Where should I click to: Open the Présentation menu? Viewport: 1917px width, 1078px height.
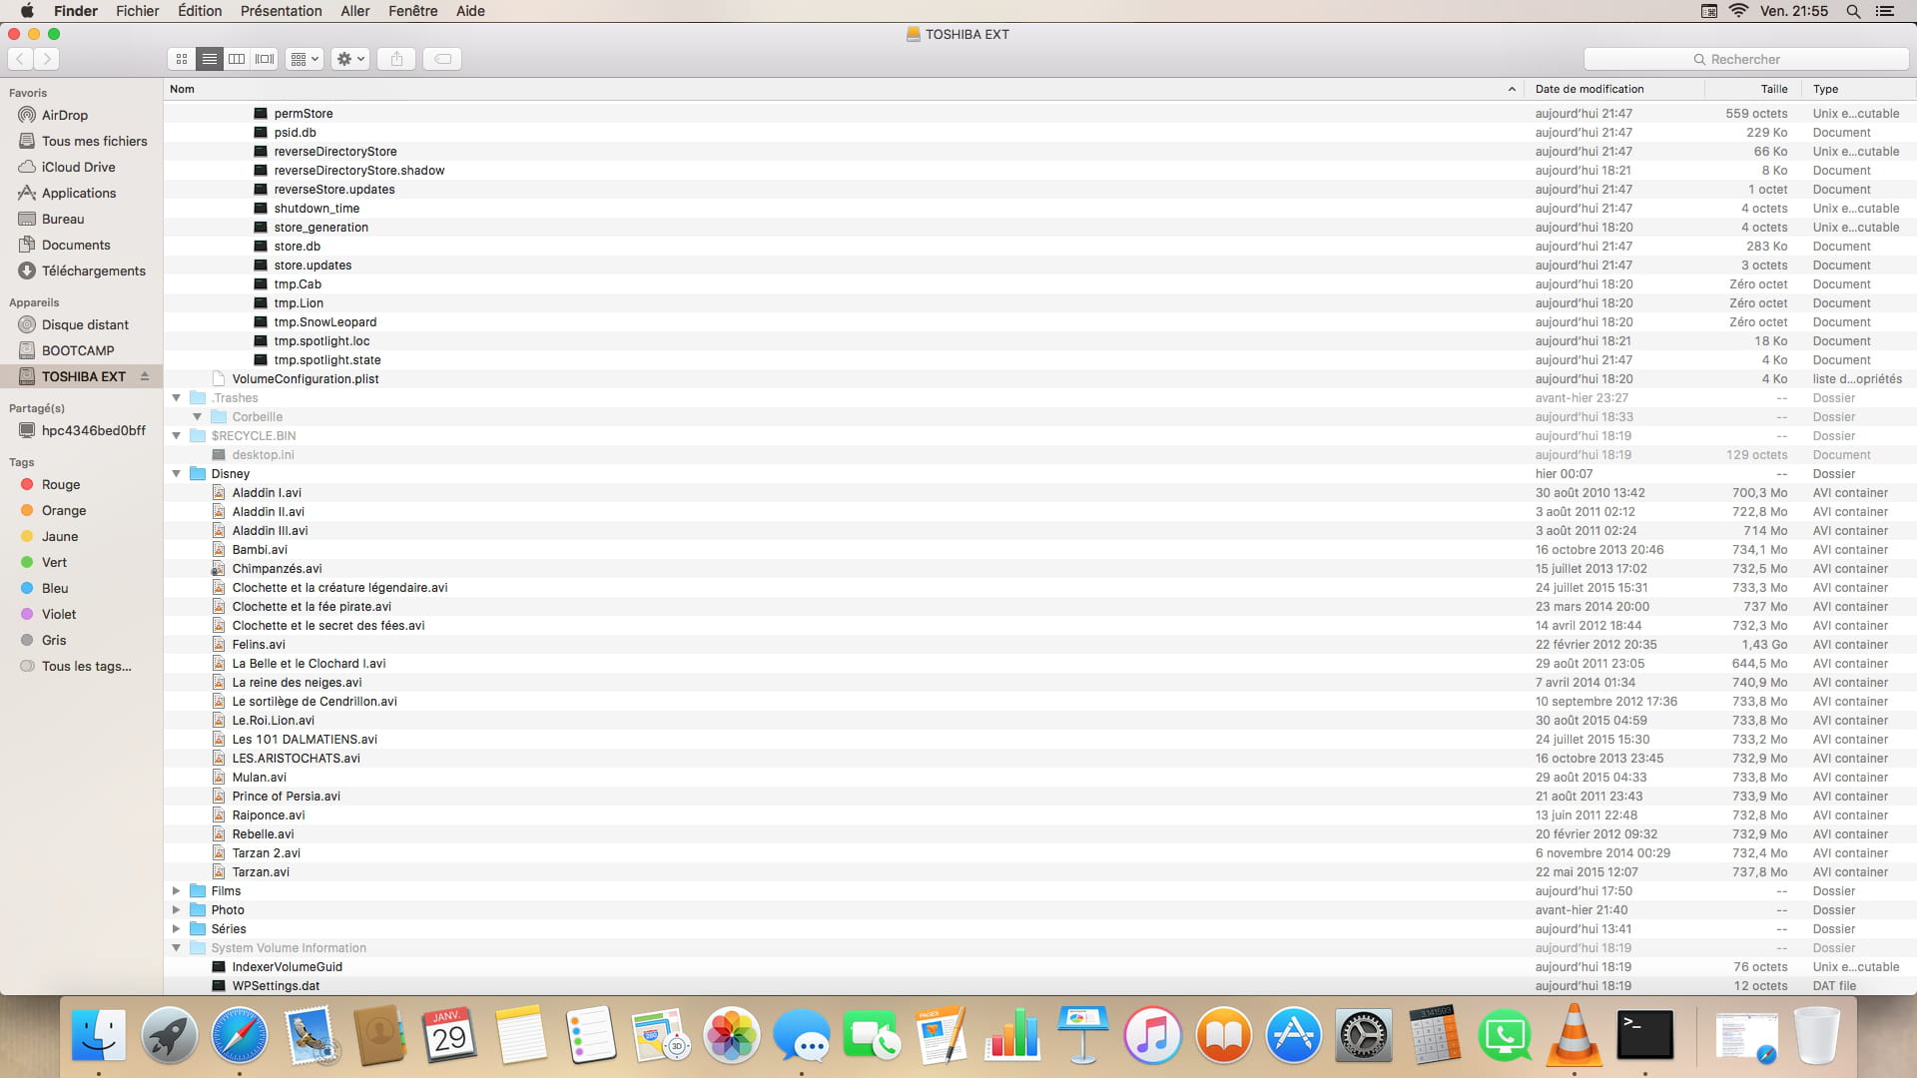282,11
